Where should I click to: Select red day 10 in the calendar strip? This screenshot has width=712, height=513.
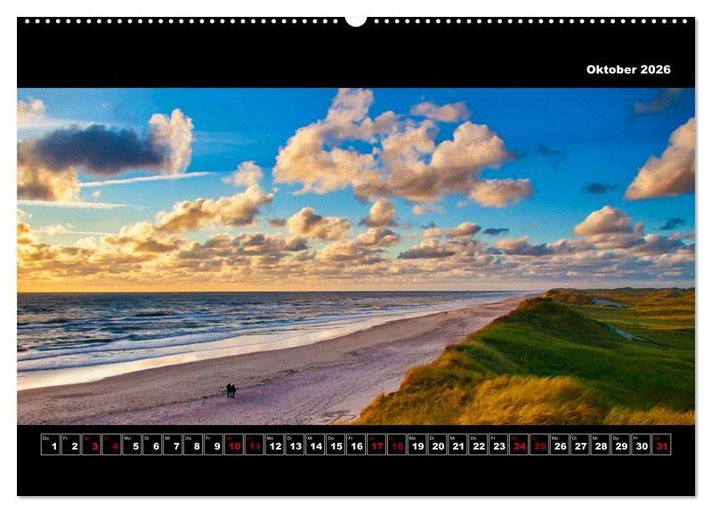pyautogui.click(x=234, y=445)
